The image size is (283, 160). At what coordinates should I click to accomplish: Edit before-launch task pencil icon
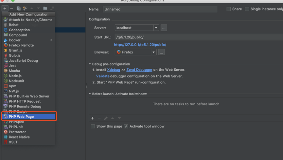click(x=106, y=118)
